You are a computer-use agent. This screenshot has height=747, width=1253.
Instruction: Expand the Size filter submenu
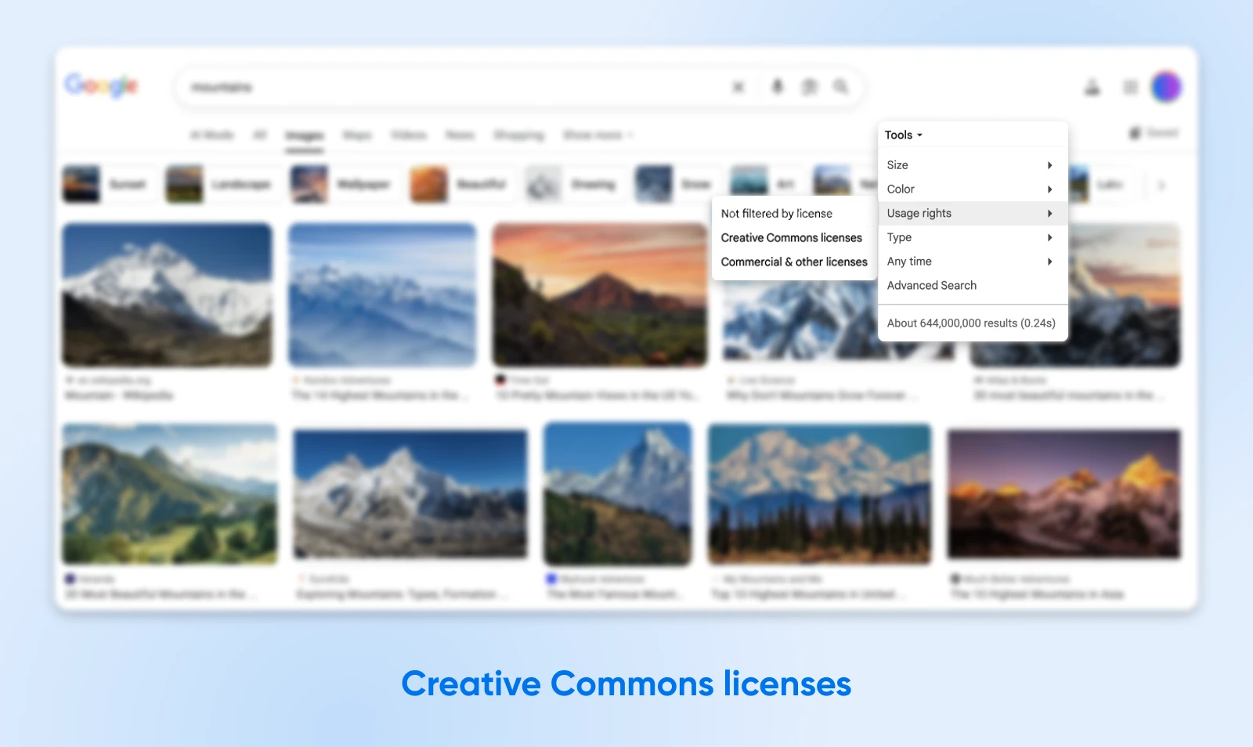970,165
